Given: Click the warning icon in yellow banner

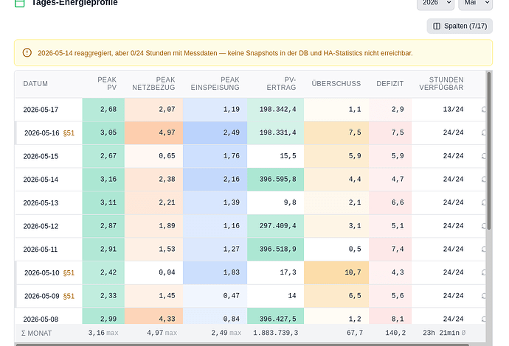Looking at the screenshot, I should coord(27,52).
